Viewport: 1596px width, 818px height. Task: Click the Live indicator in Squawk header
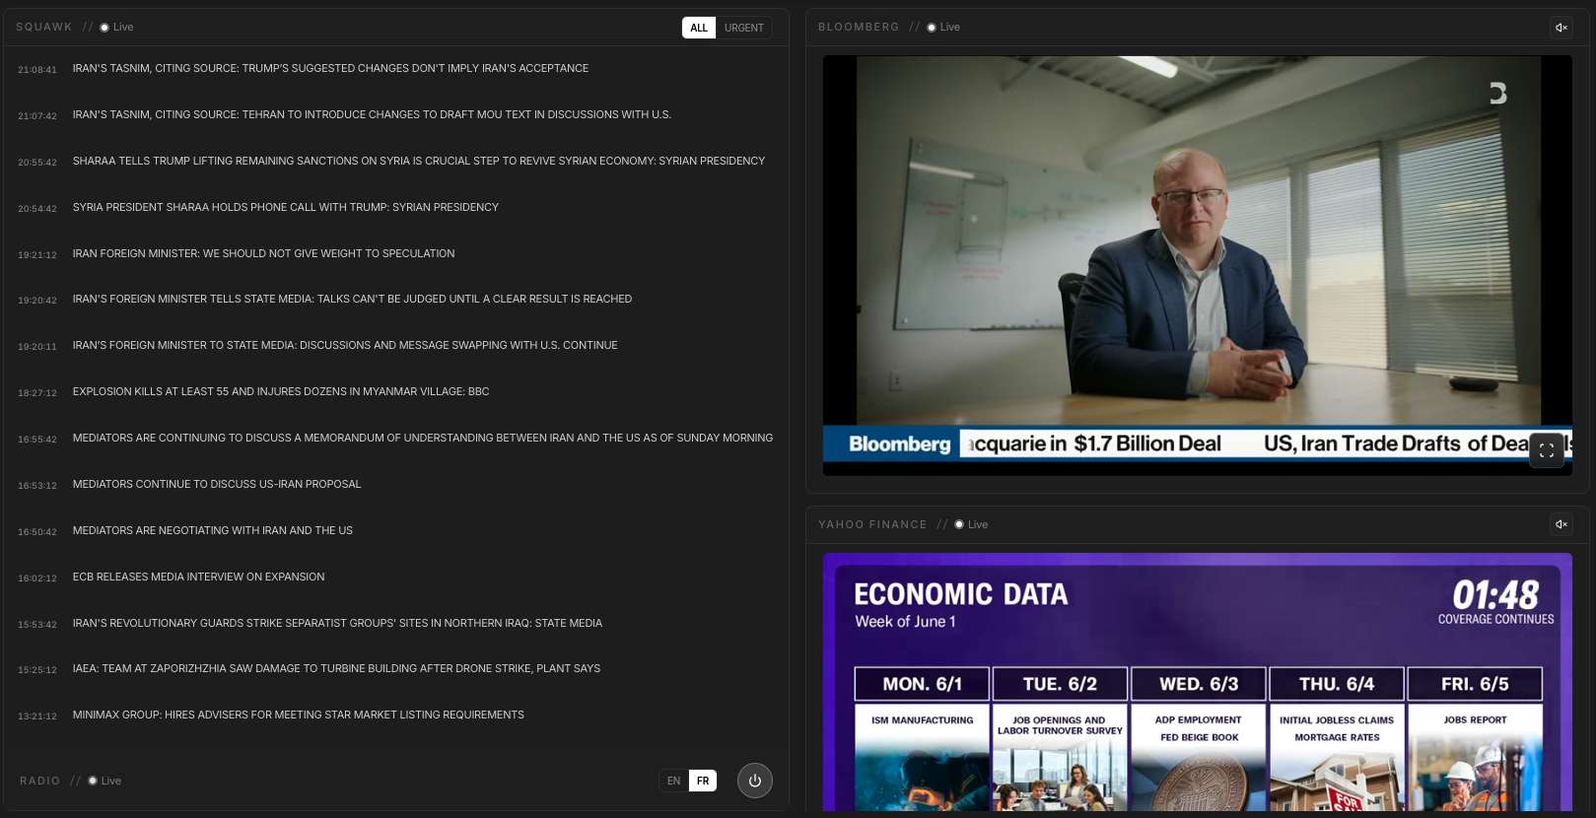click(x=116, y=28)
